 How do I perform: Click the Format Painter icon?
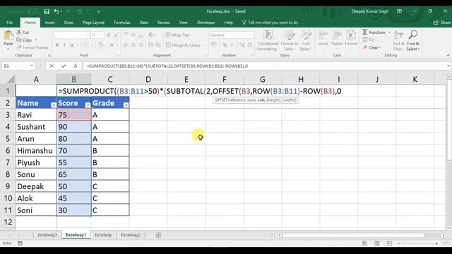tap(19, 47)
